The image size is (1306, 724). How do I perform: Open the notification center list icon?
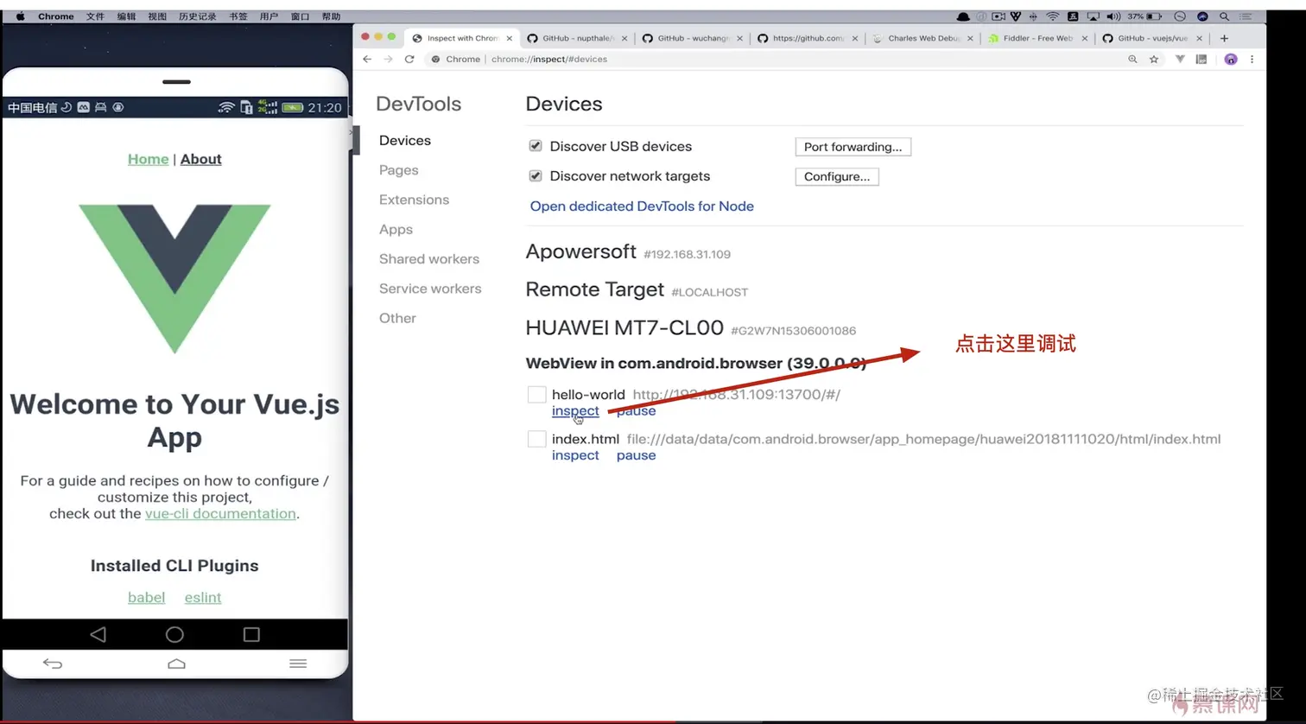tap(1246, 16)
